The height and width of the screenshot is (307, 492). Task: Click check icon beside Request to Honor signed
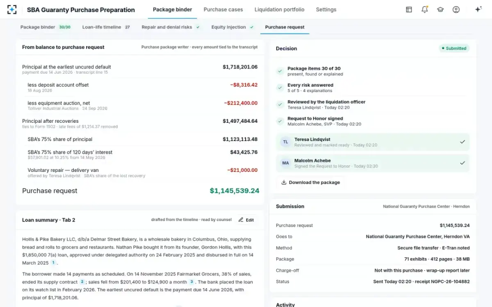tap(280, 121)
